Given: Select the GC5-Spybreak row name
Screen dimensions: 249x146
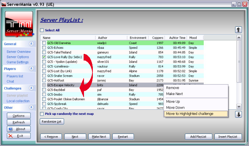Looking at the screenshot, I should coord(57,104).
